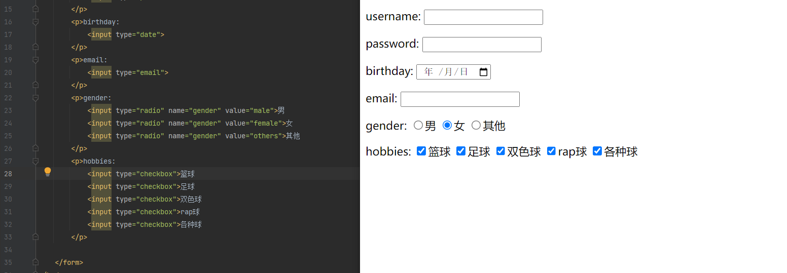Focus the password input field

click(482, 45)
